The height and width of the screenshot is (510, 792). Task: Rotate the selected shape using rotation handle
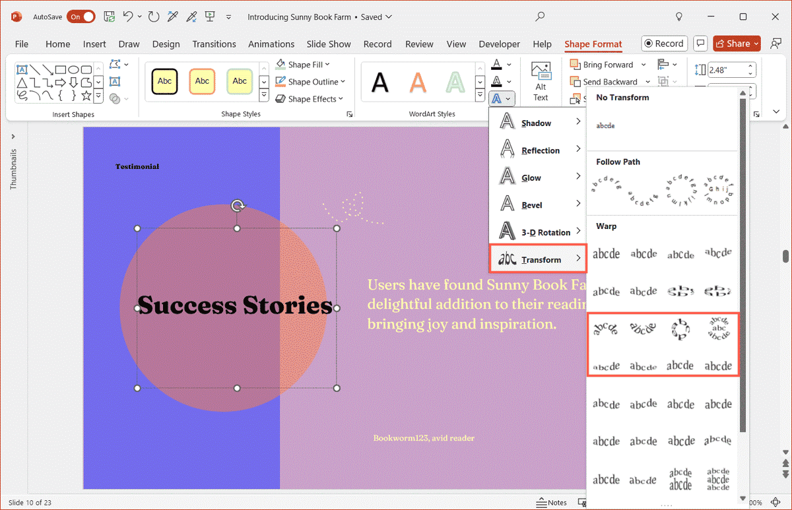(238, 206)
